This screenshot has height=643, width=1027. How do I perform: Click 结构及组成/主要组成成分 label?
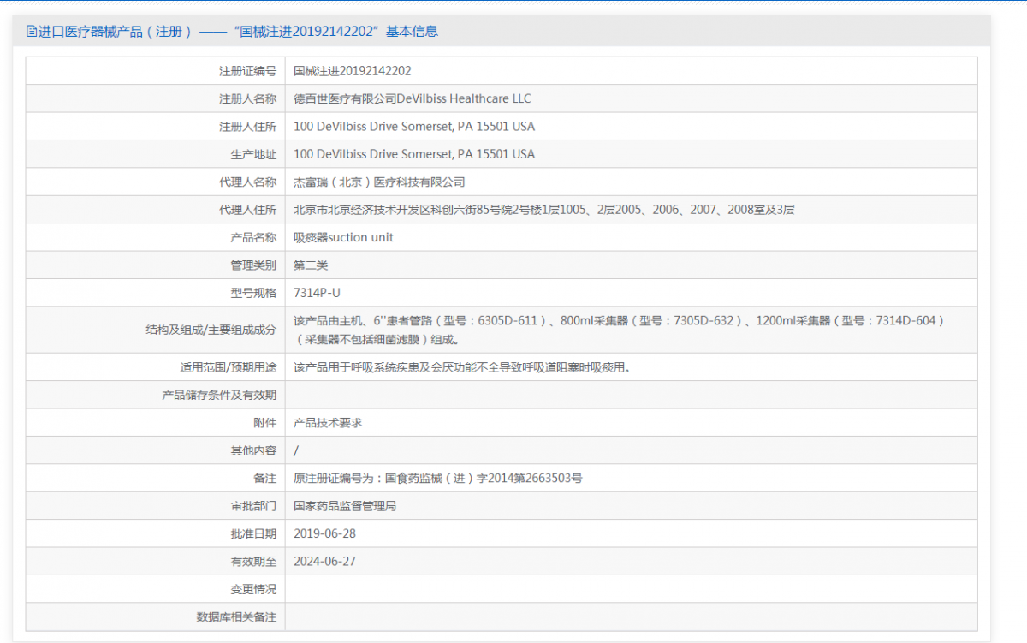coord(211,330)
